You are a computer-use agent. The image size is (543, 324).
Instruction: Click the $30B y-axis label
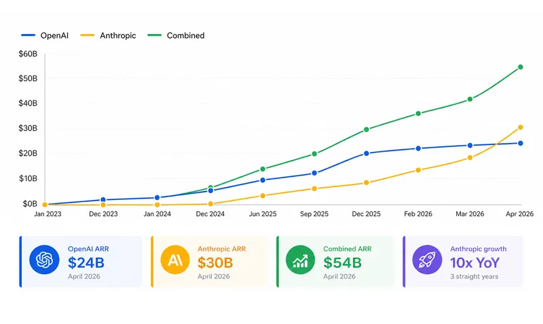tap(28, 128)
